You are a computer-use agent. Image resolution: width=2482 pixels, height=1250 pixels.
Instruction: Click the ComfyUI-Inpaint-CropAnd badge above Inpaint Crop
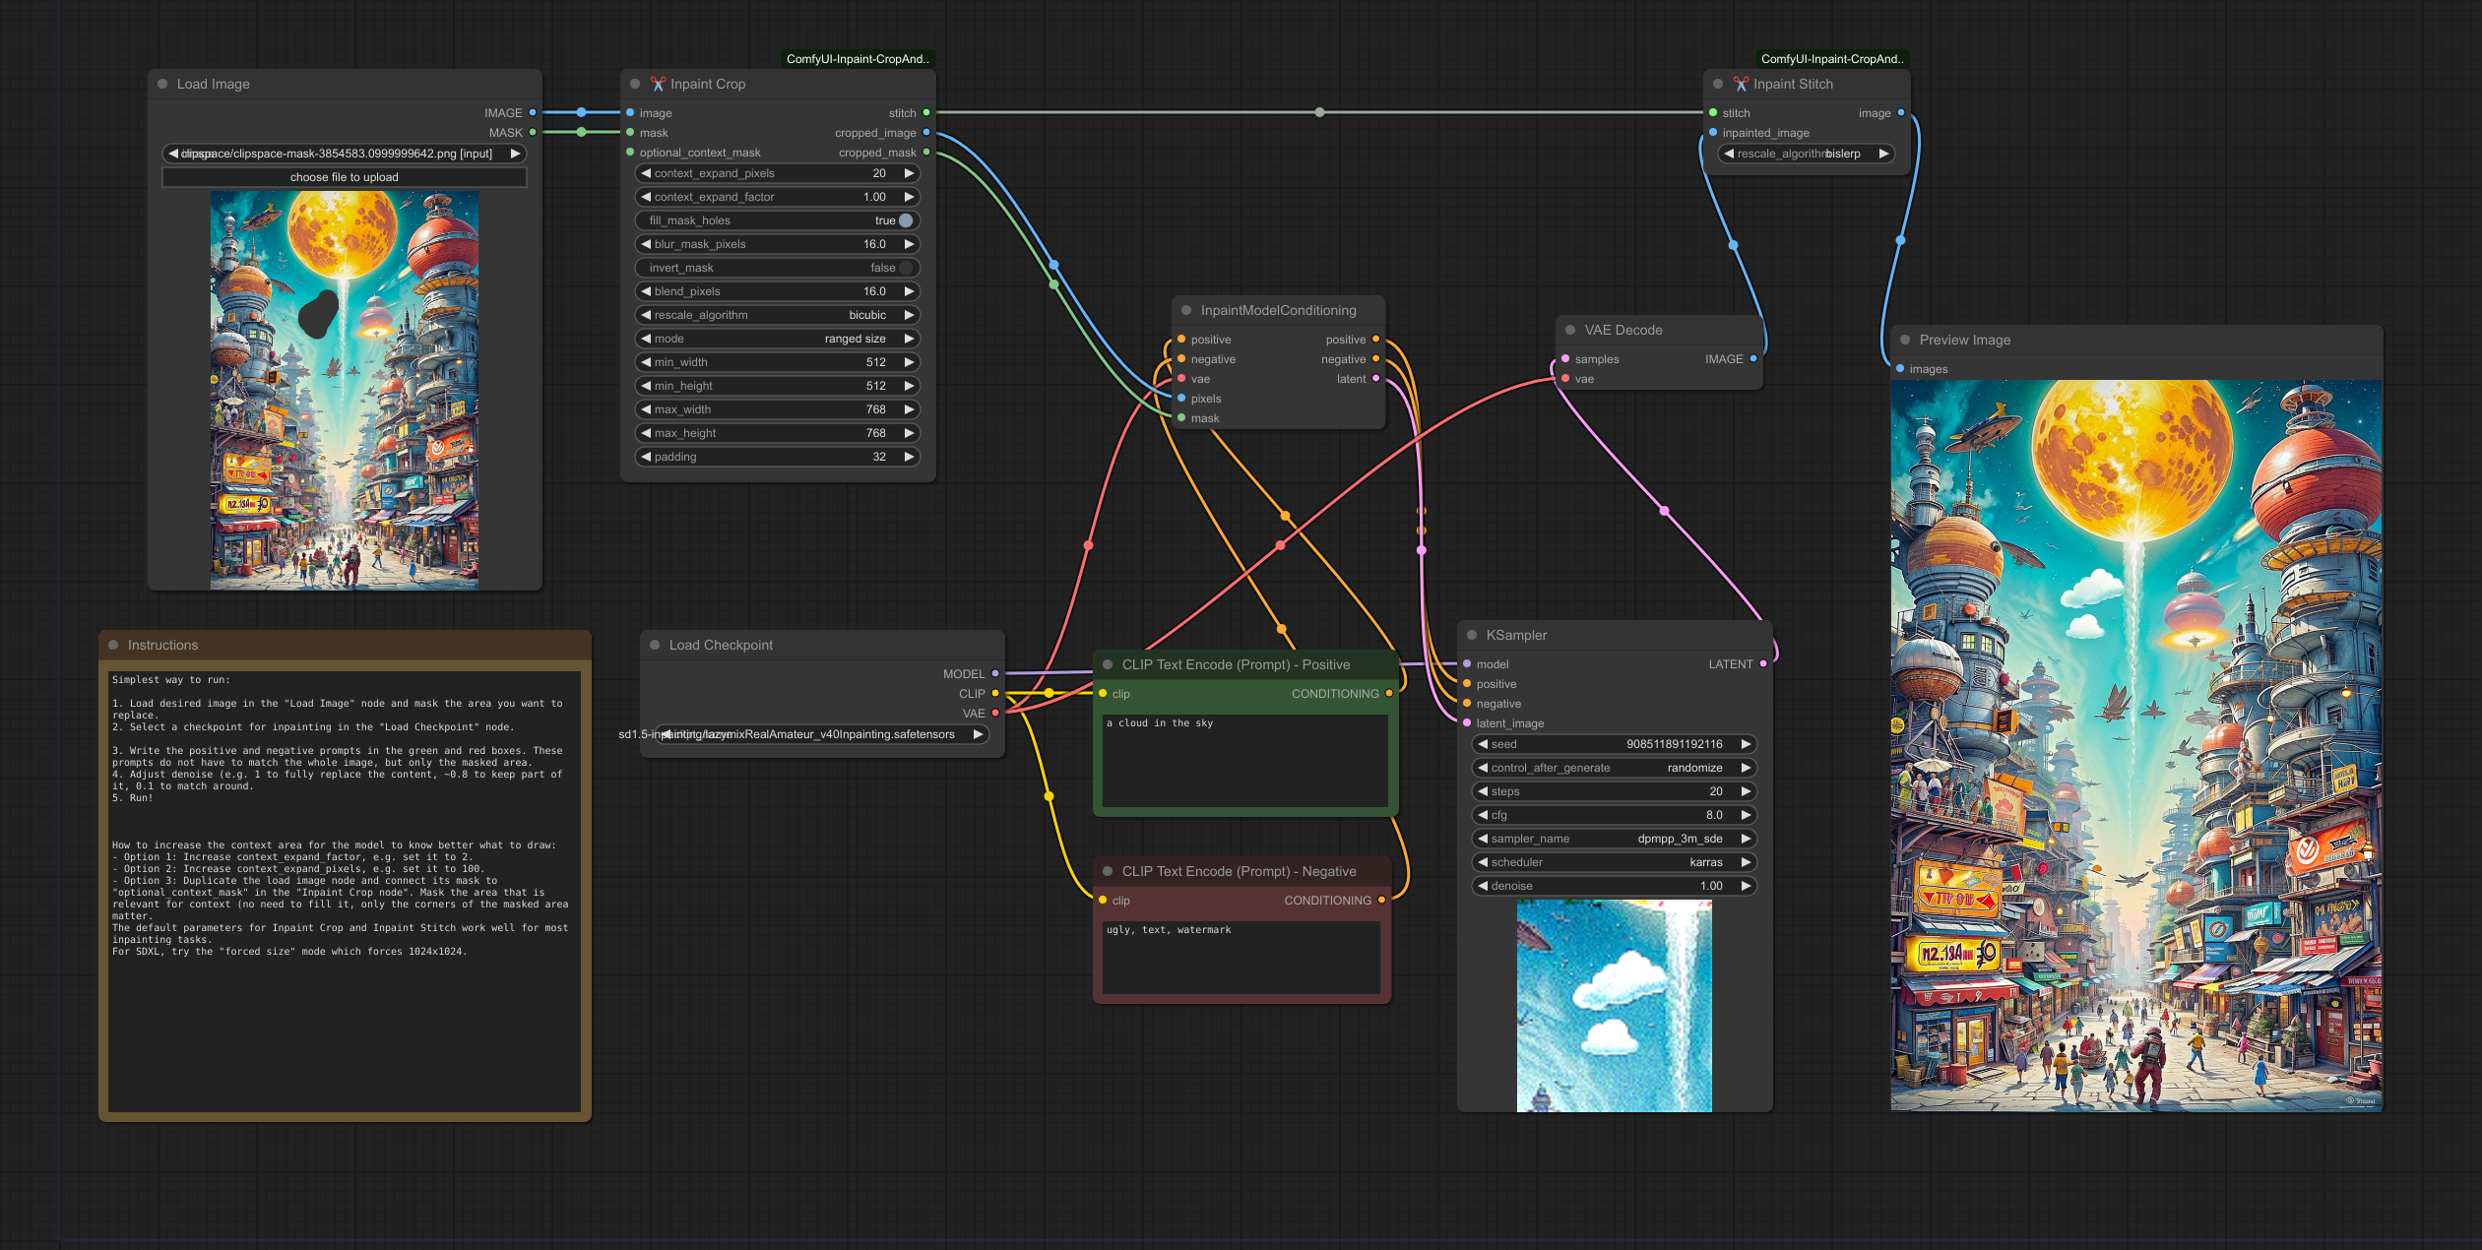pyautogui.click(x=858, y=59)
